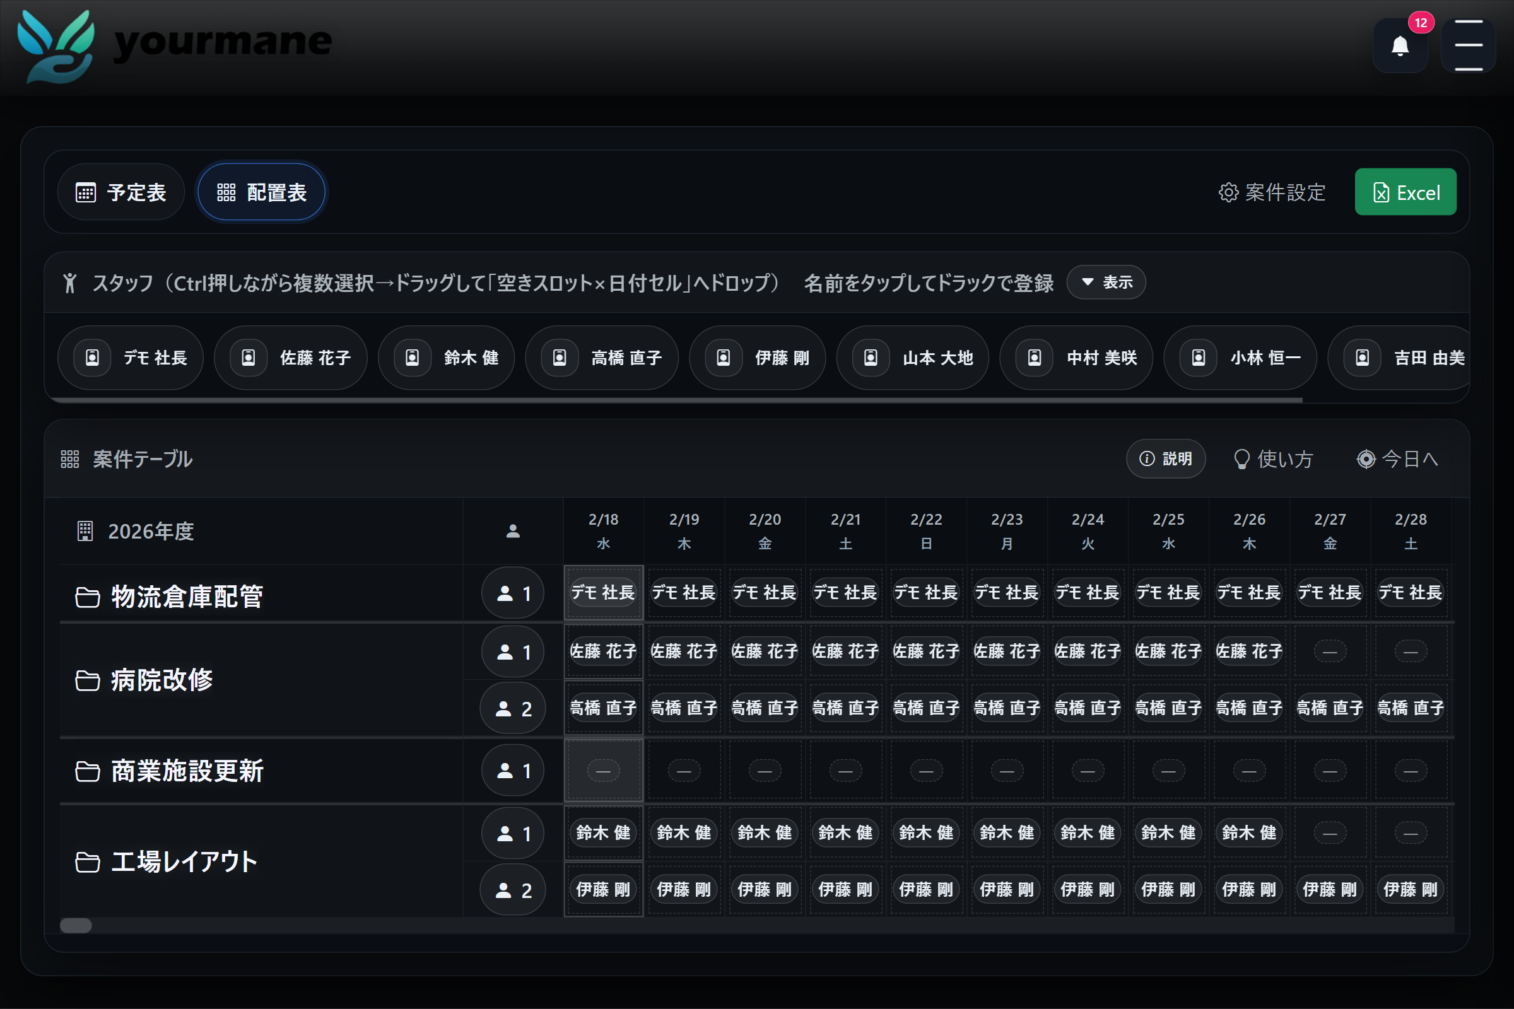Switch to the 予定表 tab
Screen dimensions: 1514x1009
click(x=121, y=192)
